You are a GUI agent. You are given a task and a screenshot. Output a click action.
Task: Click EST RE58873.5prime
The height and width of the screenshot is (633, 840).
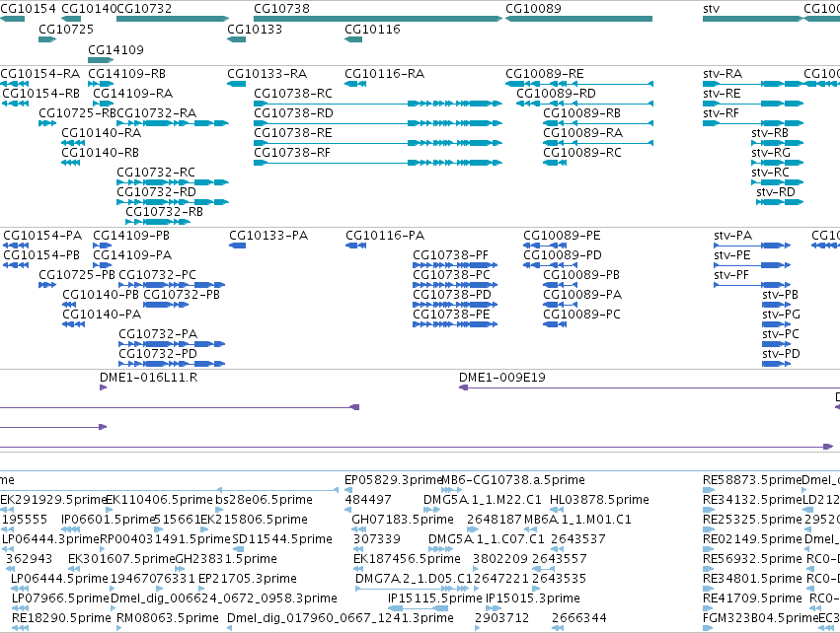(752, 480)
